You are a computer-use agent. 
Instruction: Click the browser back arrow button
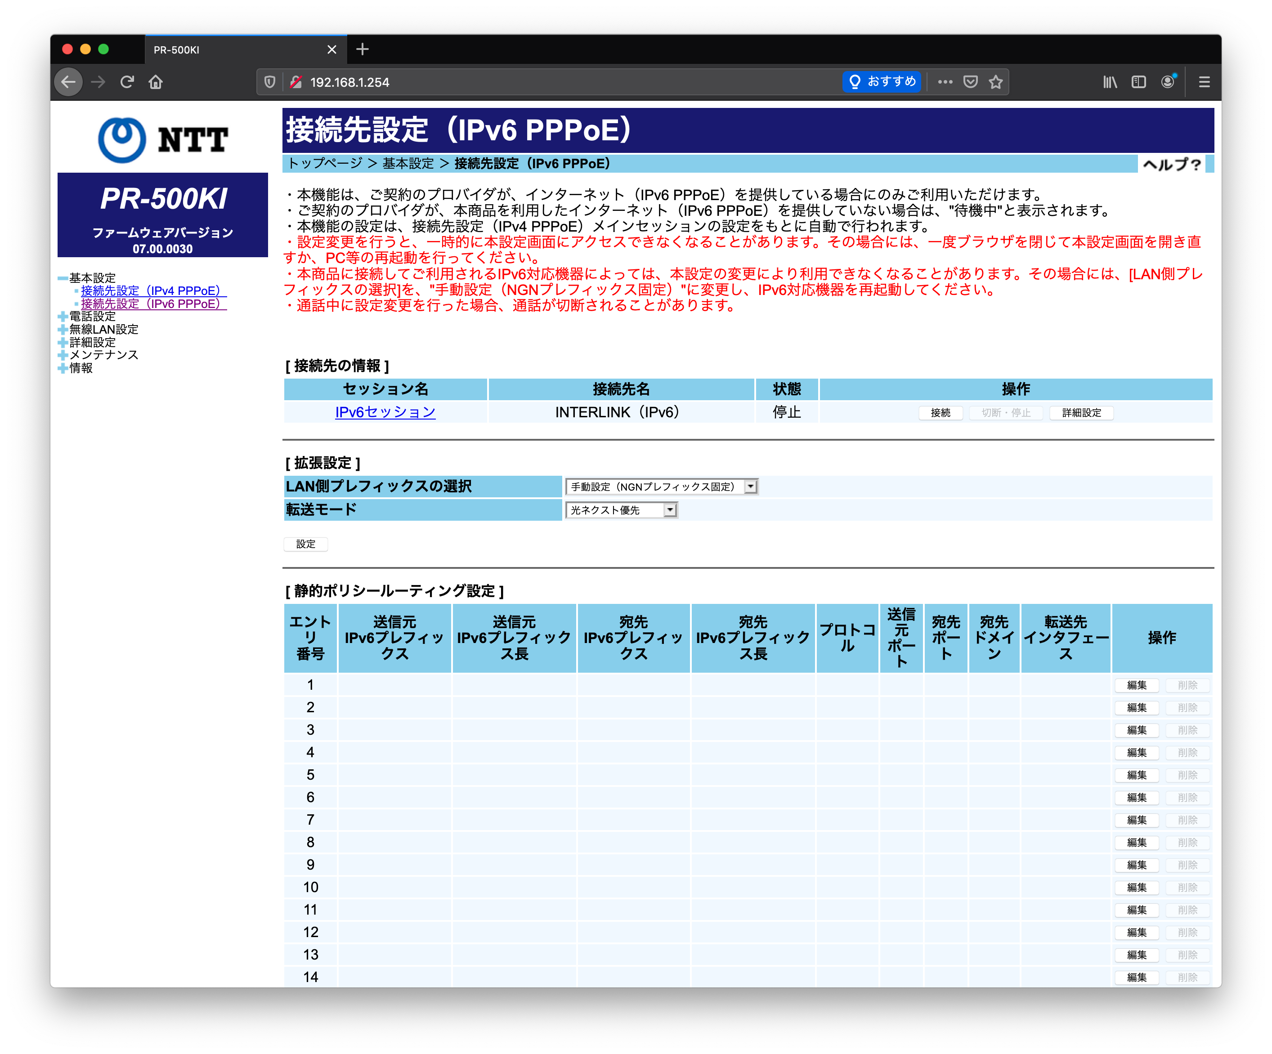pyautogui.click(x=68, y=82)
